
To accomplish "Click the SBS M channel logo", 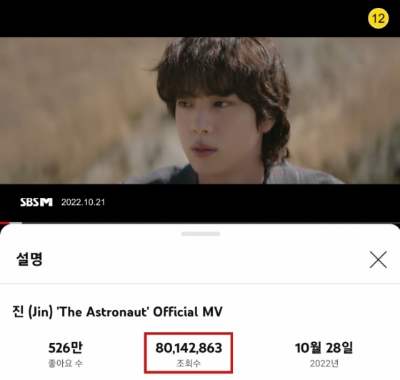I will click(36, 202).
